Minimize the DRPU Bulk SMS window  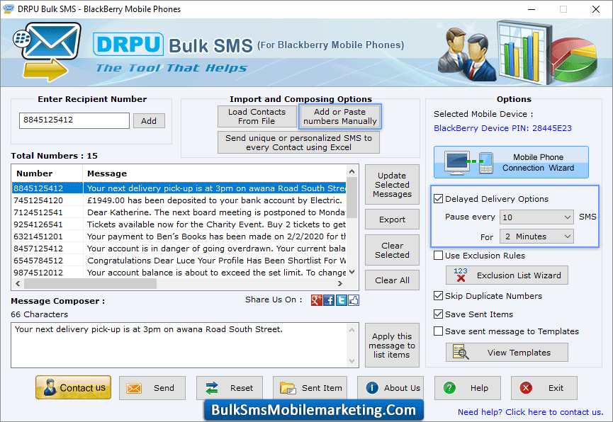tap(532, 9)
